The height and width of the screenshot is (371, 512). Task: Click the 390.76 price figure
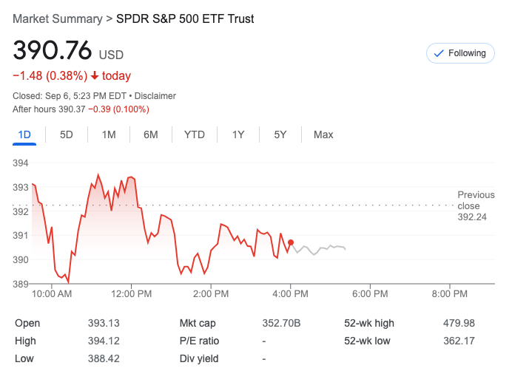click(x=52, y=50)
